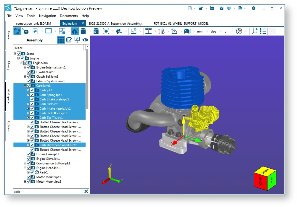This screenshot has width=297, height=207.
Task: Uncheck the Clutch Bell.iam:1 checkbox
Action: click(29, 76)
